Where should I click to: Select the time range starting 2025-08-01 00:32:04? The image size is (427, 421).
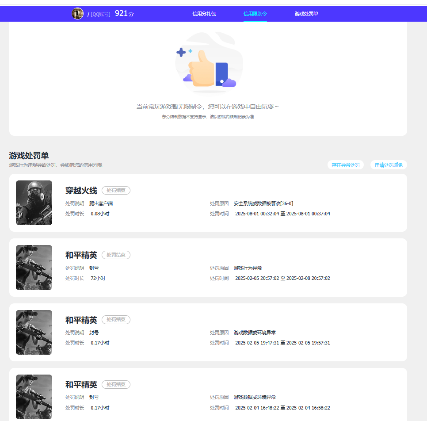(282, 214)
